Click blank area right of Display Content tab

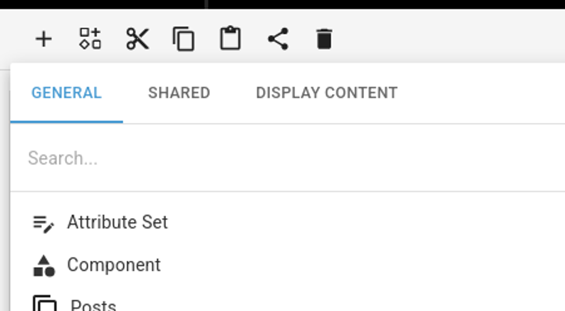click(x=484, y=93)
